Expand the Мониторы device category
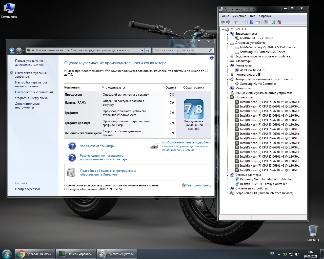324x259 pixels. (x=228, y=89)
